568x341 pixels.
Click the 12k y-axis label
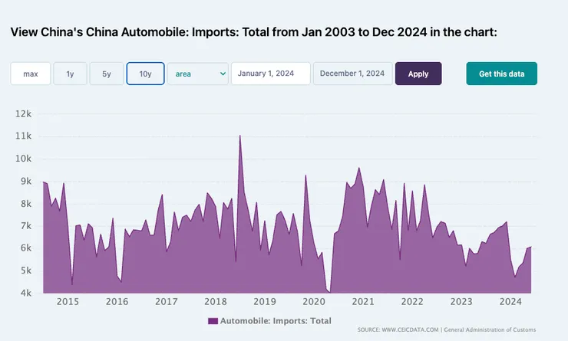pos(23,113)
